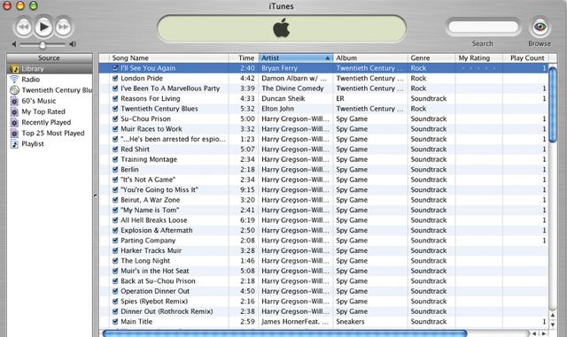Sort by Play Count column header
This screenshot has width=567, height=337.
pos(525,57)
